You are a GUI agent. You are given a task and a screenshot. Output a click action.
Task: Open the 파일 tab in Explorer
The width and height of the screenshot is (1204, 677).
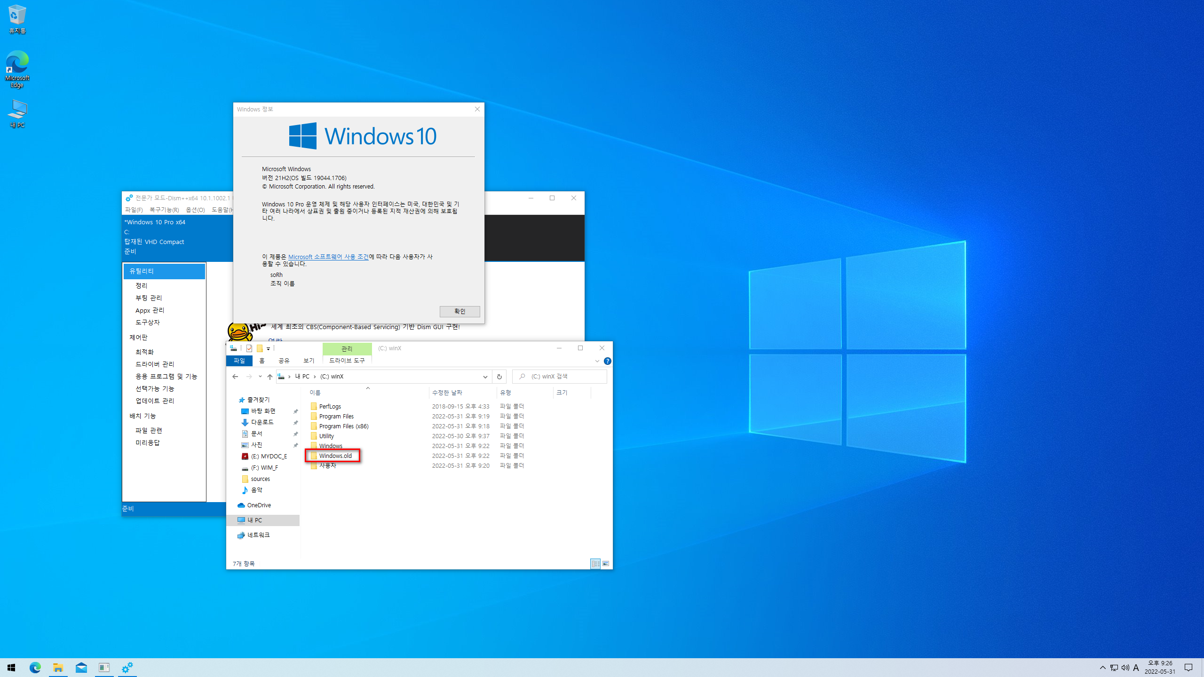coord(239,361)
